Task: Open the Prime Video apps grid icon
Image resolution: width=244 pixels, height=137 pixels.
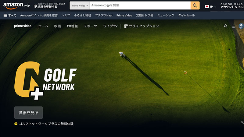Action: click(x=233, y=26)
